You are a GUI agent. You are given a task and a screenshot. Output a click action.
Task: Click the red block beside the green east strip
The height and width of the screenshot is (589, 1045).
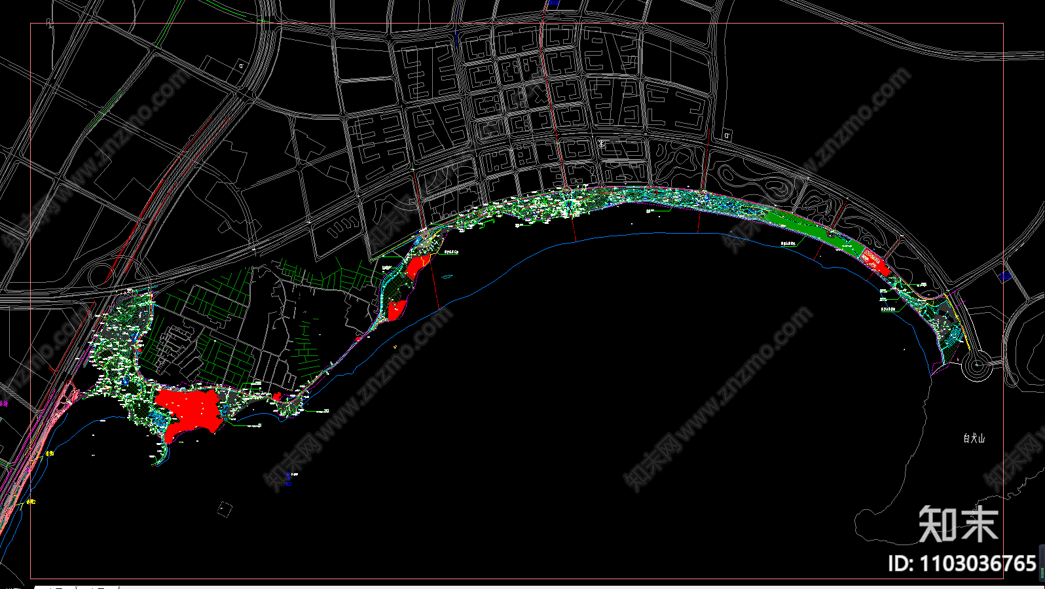[x=875, y=260]
